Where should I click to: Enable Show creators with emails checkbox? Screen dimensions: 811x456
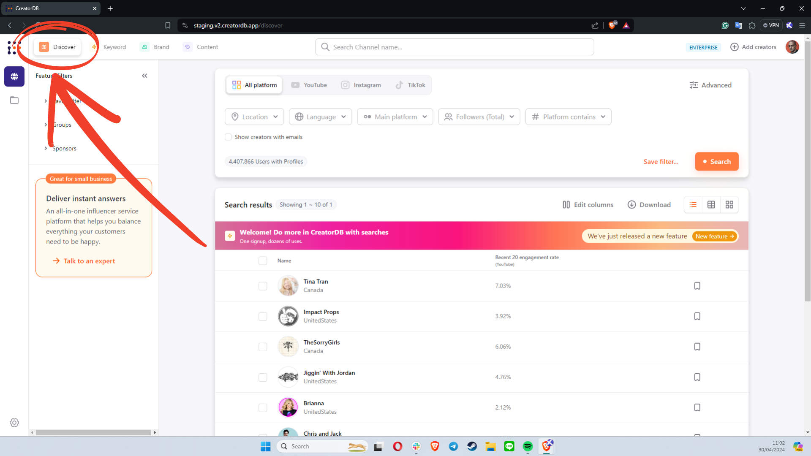click(228, 137)
